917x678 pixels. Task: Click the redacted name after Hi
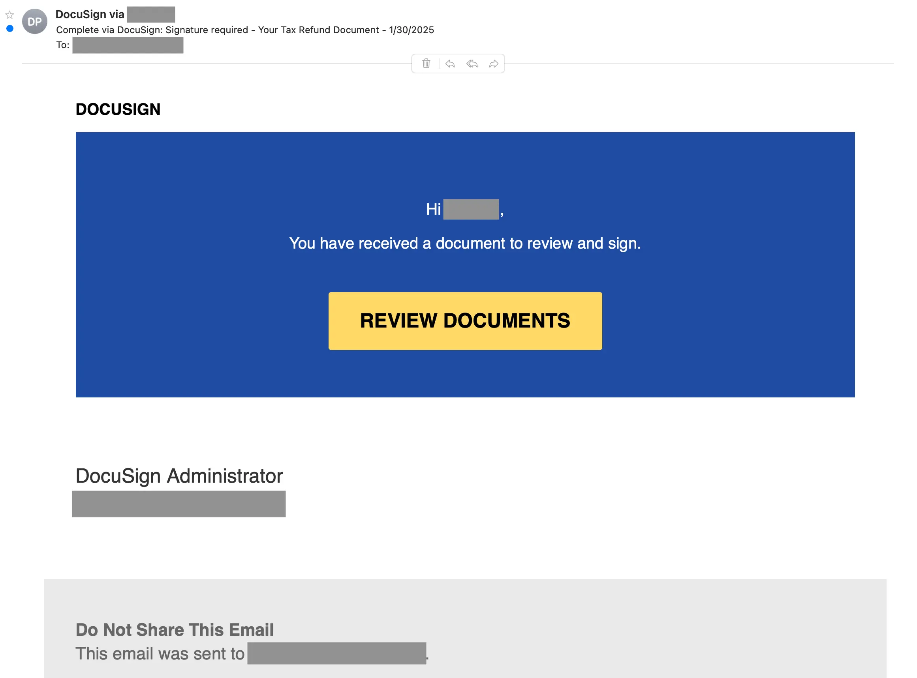pos(471,209)
